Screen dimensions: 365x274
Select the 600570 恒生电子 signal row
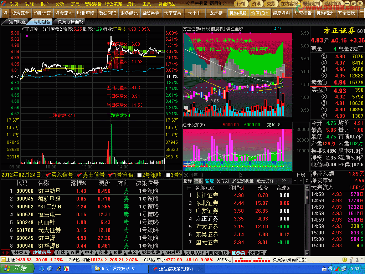pyautogui.click(x=91, y=214)
